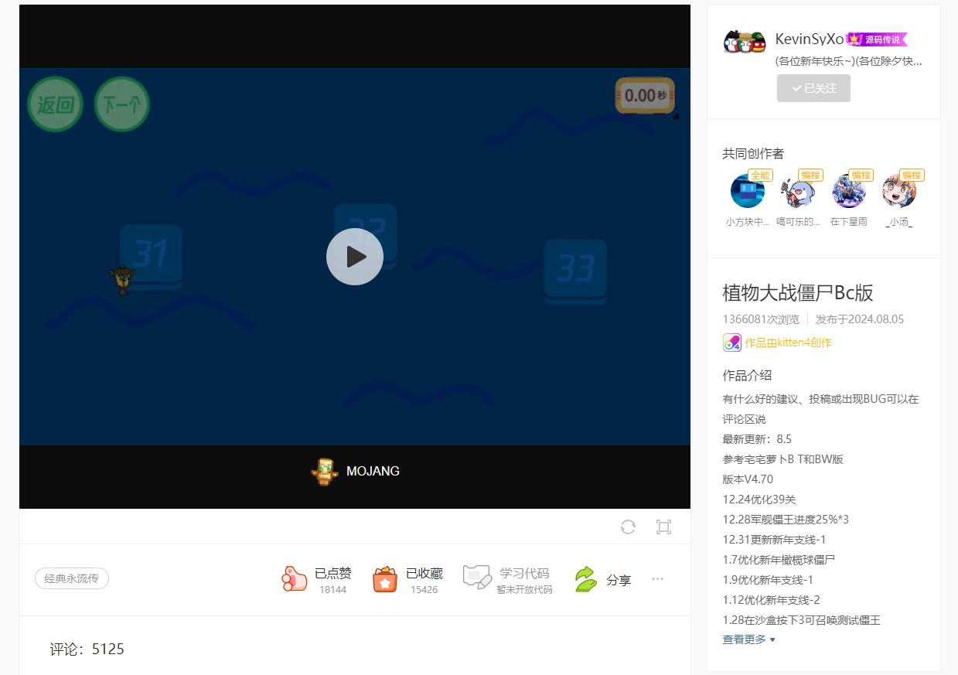Open co-creator 在下星雨 avatar

(x=849, y=191)
